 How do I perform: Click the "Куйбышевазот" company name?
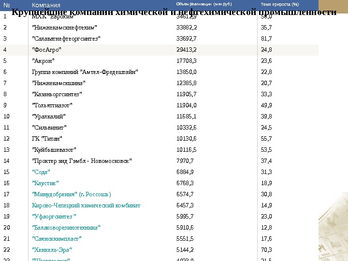54,149
